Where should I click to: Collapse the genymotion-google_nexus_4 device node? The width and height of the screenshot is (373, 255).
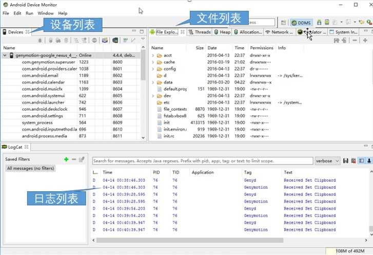[5, 56]
